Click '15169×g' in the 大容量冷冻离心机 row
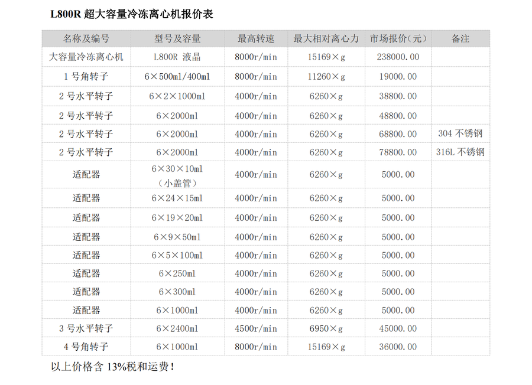Screen dimensions: 532x385 326,57
